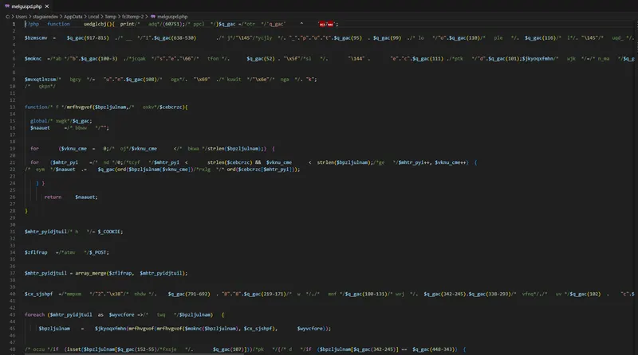Image resolution: width=638 pixels, height=355 pixels.
Task: Click the return keyword on line 26
Action: click(x=53, y=197)
